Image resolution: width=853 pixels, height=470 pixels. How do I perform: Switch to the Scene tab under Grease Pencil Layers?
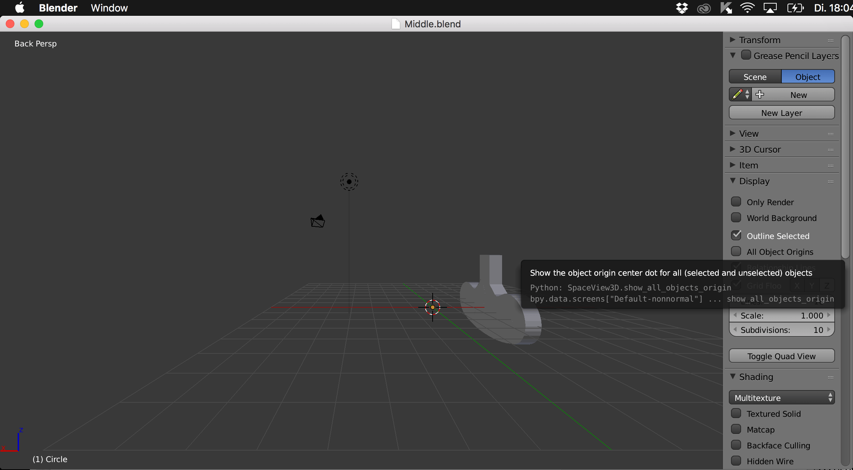point(754,76)
